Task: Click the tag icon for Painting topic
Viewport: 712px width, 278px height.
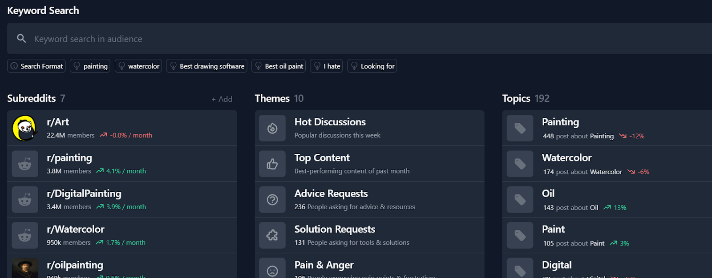Action: coord(520,128)
